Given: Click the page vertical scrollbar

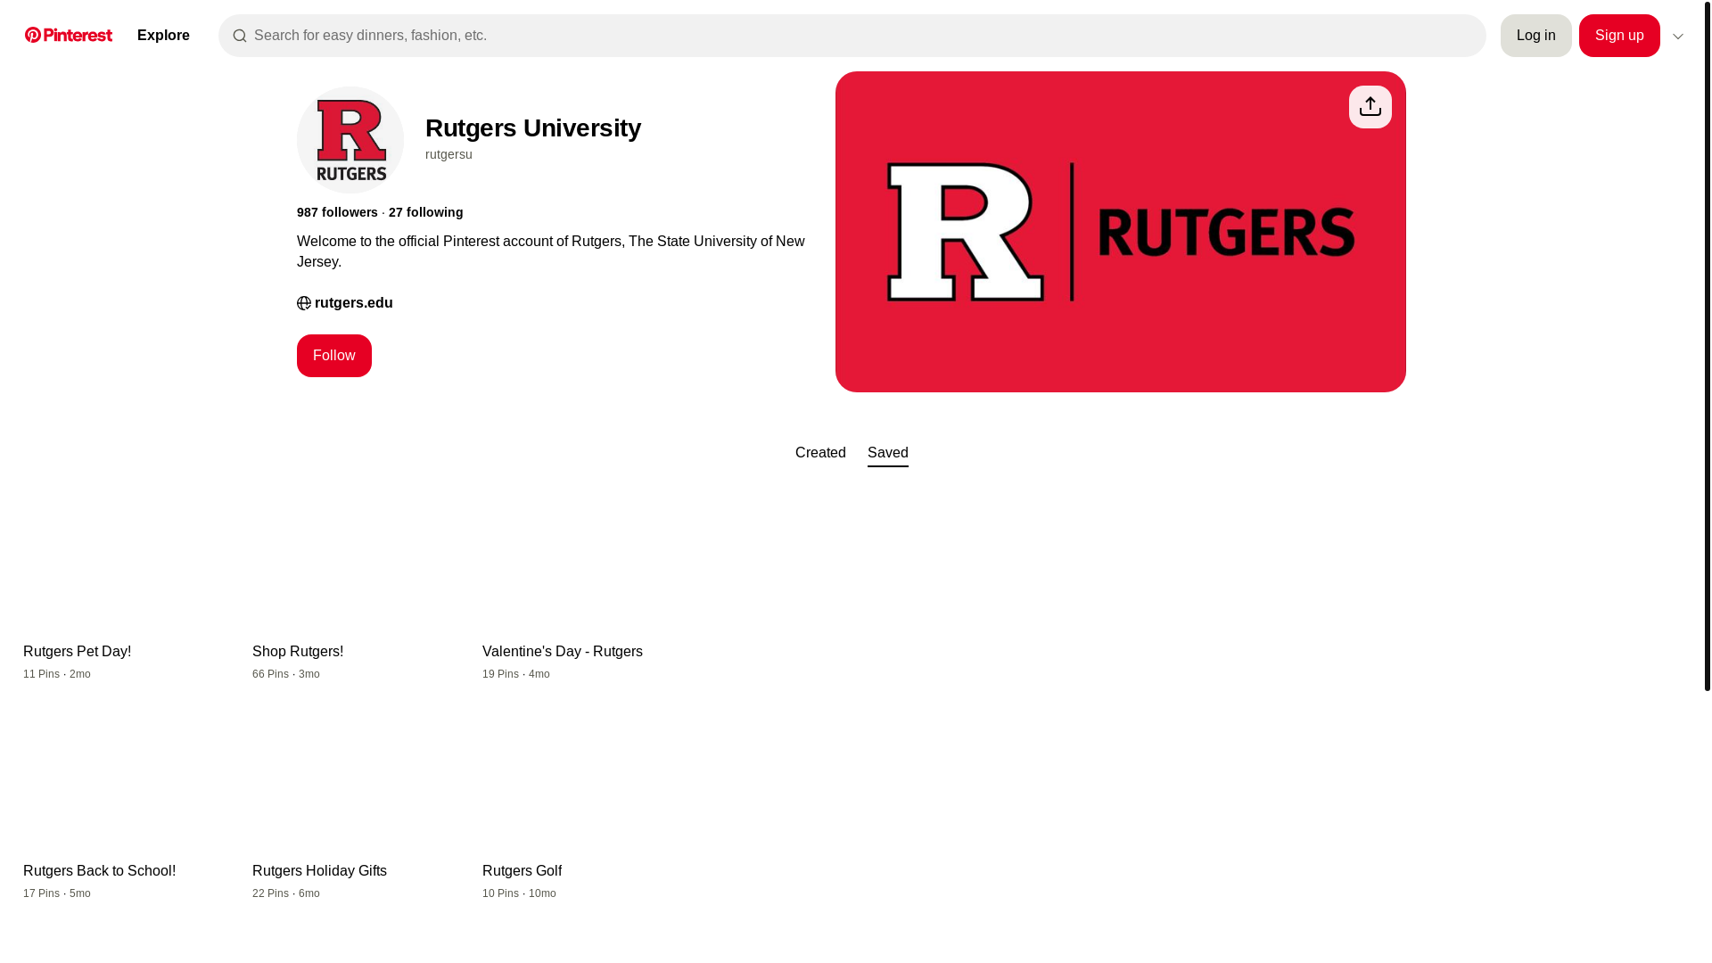Looking at the screenshot, I should point(1707,346).
